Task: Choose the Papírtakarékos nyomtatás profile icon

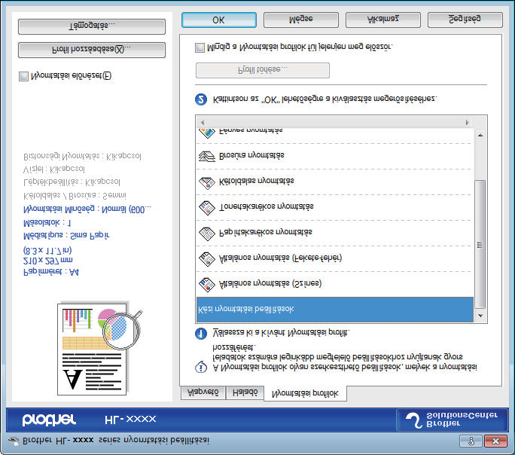Action: pyautogui.click(x=207, y=234)
